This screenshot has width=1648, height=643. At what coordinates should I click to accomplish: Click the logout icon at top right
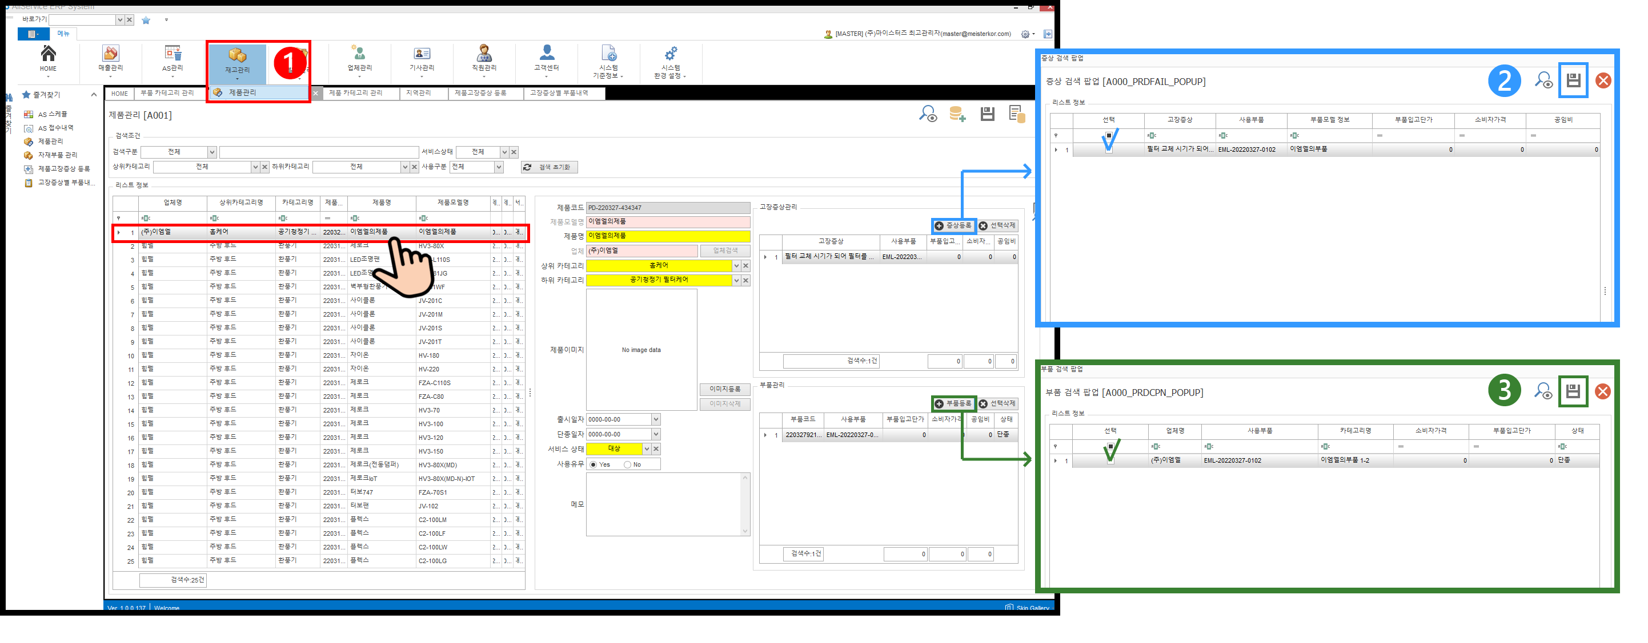pyautogui.click(x=1047, y=34)
